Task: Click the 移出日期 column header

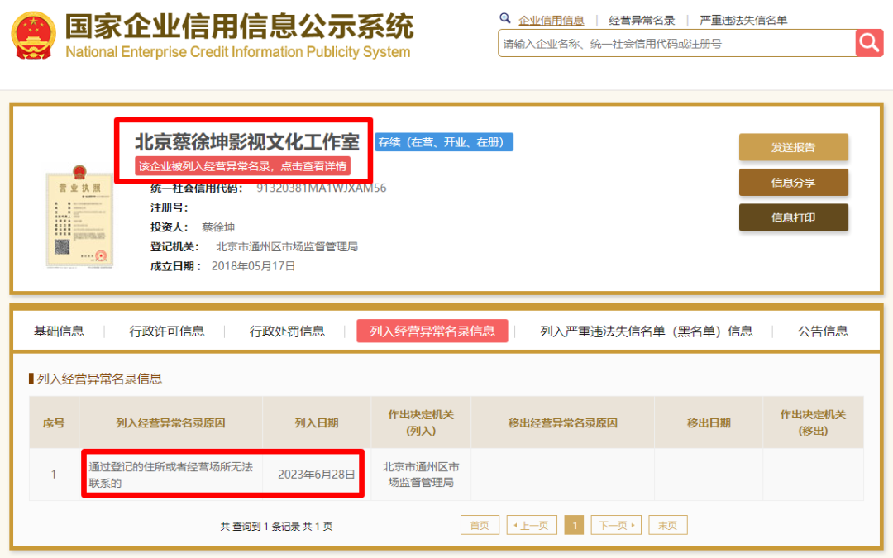Action: (709, 422)
